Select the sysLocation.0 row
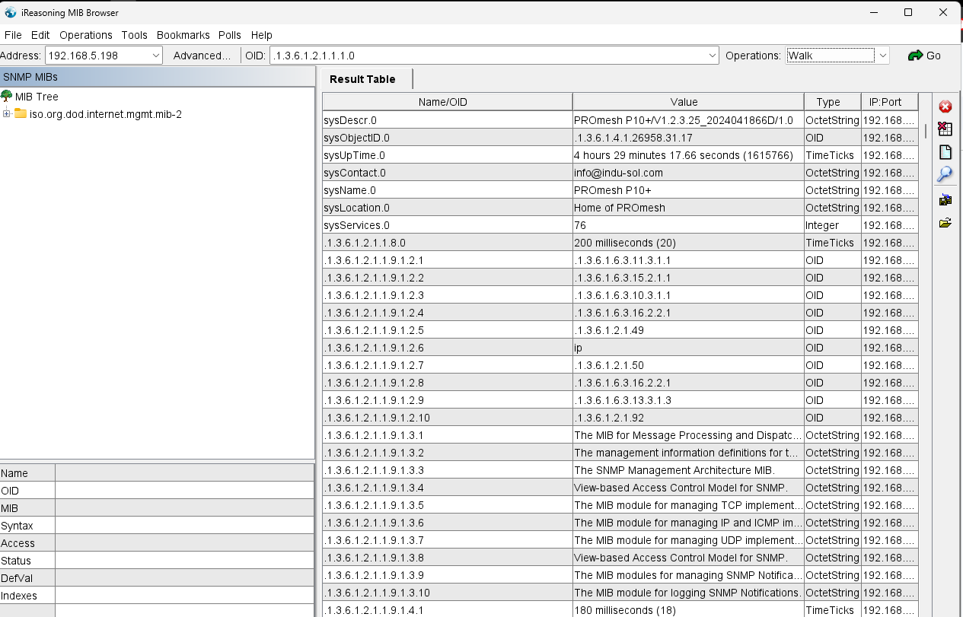The height and width of the screenshot is (617, 963). 620,208
